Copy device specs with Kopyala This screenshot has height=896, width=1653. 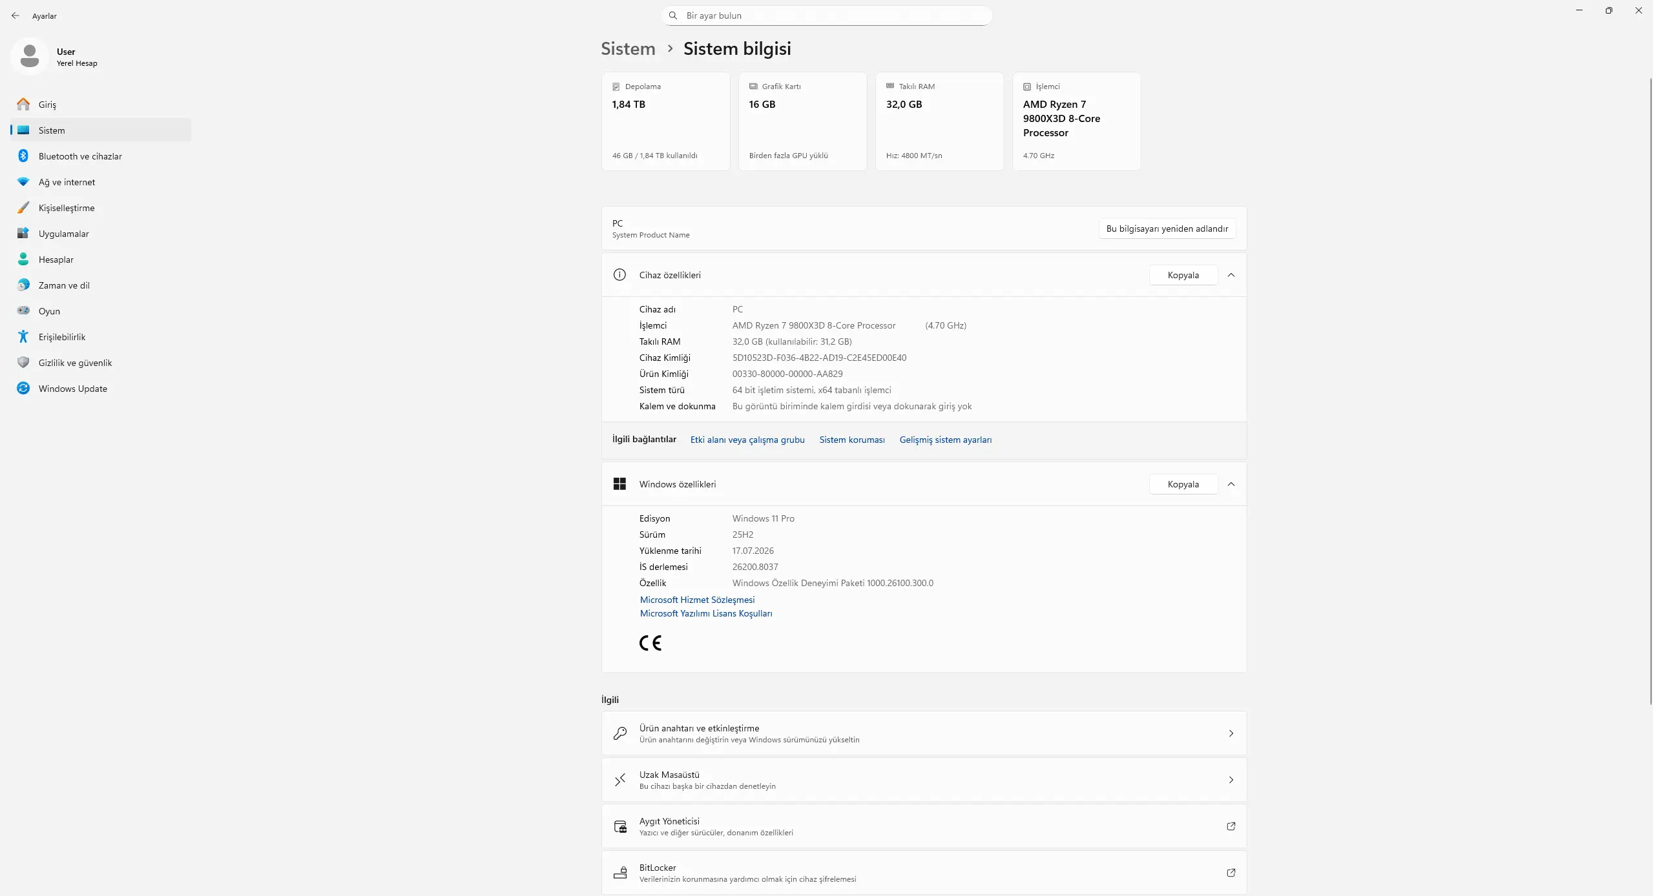[1183, 275]
